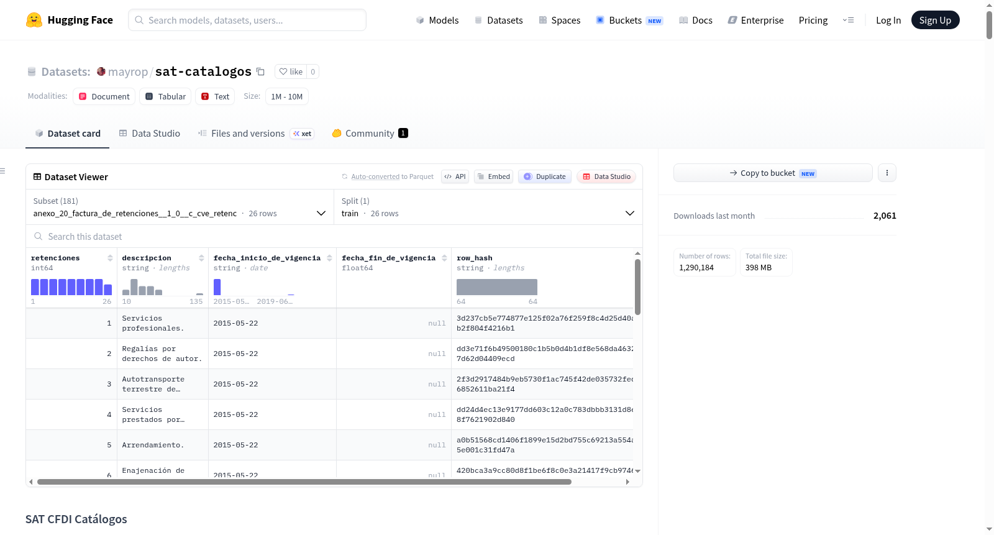Sort by fecha_fin_de_vigencia column
Viewport: 994px width, 535px height.
pos(444,258)
